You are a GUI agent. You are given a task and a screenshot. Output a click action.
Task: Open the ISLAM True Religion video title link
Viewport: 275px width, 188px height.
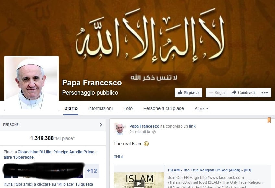pos(209,170)
